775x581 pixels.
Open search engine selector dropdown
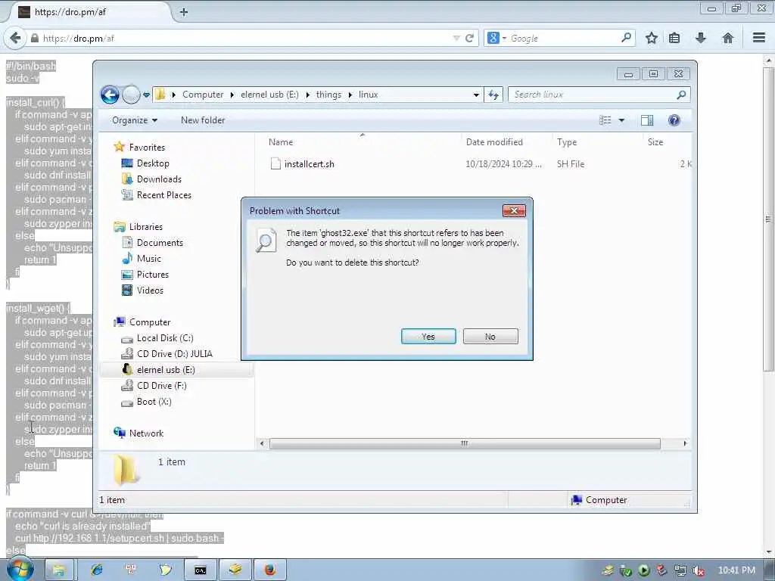click(x=496, y=38)
